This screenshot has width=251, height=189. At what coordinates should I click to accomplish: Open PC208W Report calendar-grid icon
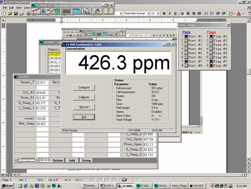coord(77,11)
